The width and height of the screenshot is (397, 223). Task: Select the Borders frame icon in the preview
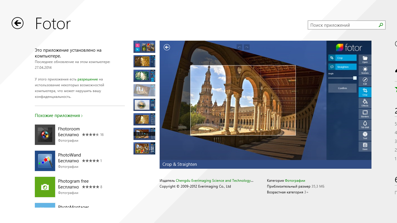pos(365,114)
